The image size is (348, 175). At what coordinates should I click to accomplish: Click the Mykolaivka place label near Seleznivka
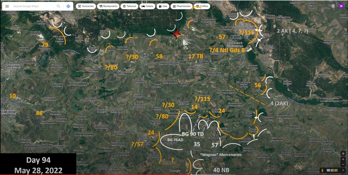56,66
